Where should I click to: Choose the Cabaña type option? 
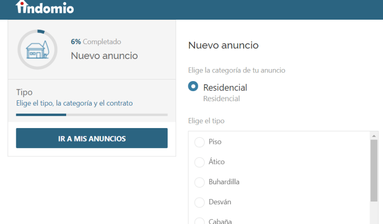click(x=199, y=221)
